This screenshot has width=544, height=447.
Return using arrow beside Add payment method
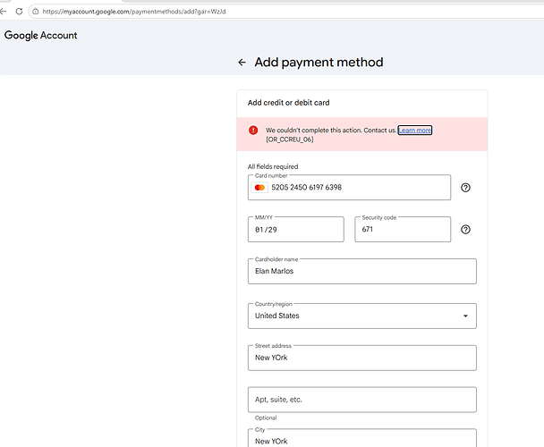(x=242, y=63)
